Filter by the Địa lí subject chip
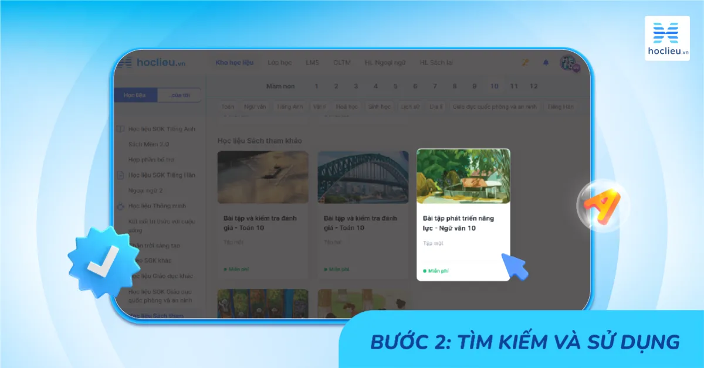The image size is (704, 368). coord(436,107)
